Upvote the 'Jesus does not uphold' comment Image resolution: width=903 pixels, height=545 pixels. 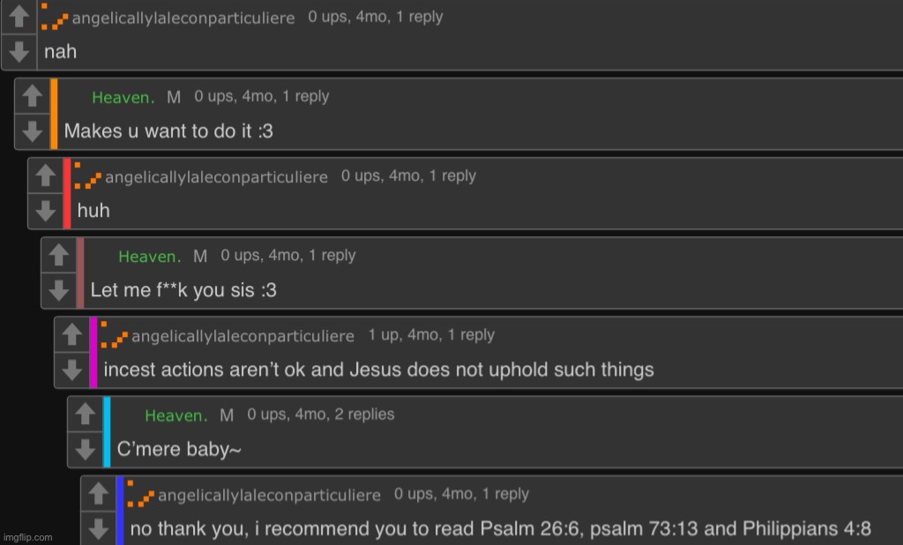pos(72,334)
